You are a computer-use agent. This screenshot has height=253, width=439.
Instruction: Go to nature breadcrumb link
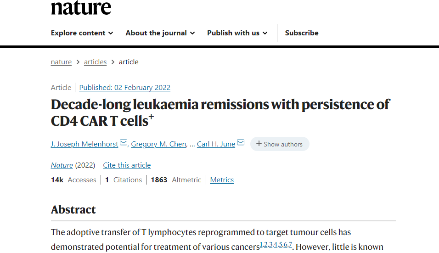coord(62,62)
